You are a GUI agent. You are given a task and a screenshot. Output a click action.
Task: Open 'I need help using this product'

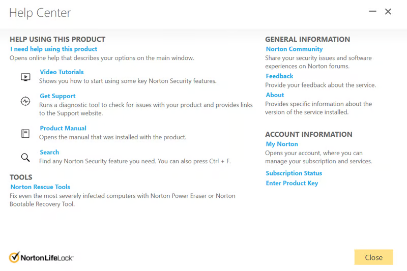(x=53, y=49)
